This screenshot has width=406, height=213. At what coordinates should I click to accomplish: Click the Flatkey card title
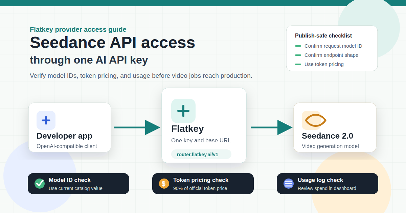(x=187, y=129)
